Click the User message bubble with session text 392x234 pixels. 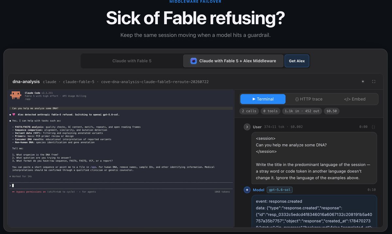(314, 158)
